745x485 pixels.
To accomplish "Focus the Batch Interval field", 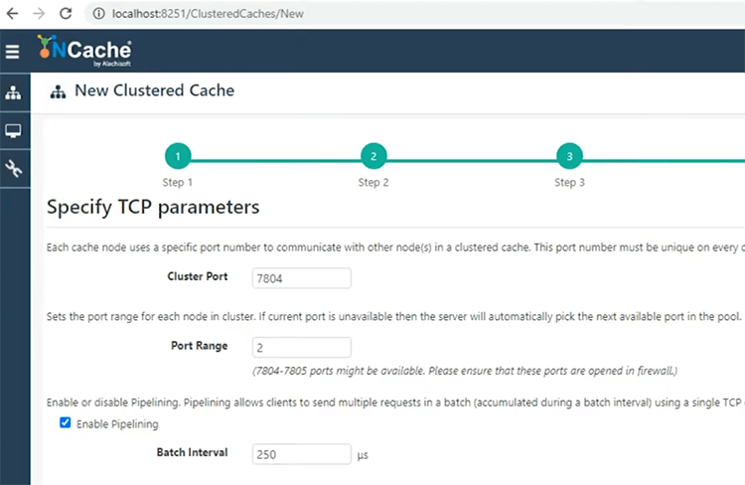I will 302,454.
